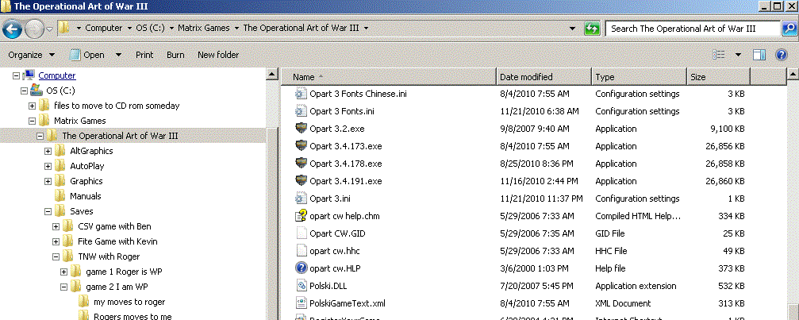This screenshot has width=799, height=320.
Task: Open the Organize menu
Action: pyautogui.click(x=31, y=55)
